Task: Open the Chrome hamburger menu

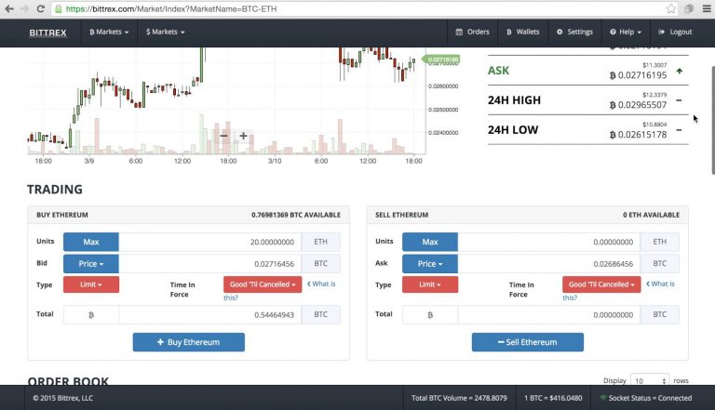Action: pyautogui.click(x=707, y=8)
